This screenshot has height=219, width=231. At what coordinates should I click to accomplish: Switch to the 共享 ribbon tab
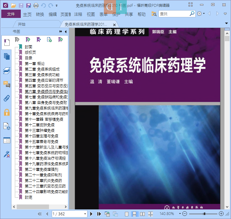129,15
